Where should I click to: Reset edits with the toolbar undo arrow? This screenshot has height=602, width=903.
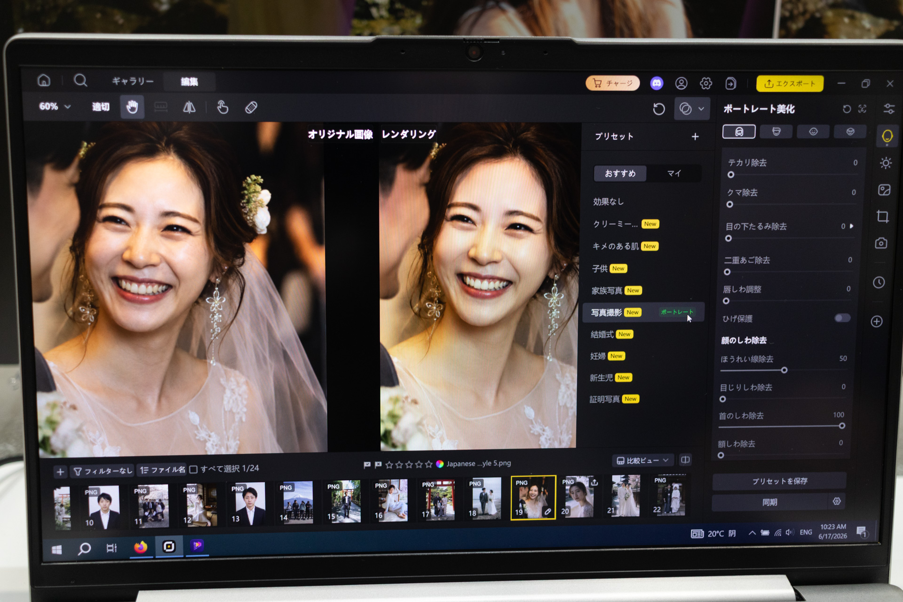click(x=659, y=109)
